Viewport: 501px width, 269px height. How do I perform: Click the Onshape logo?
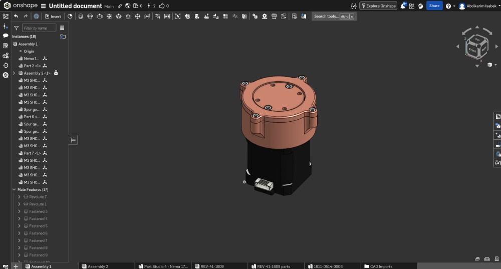pyautogui.click(x=21, y=6)
